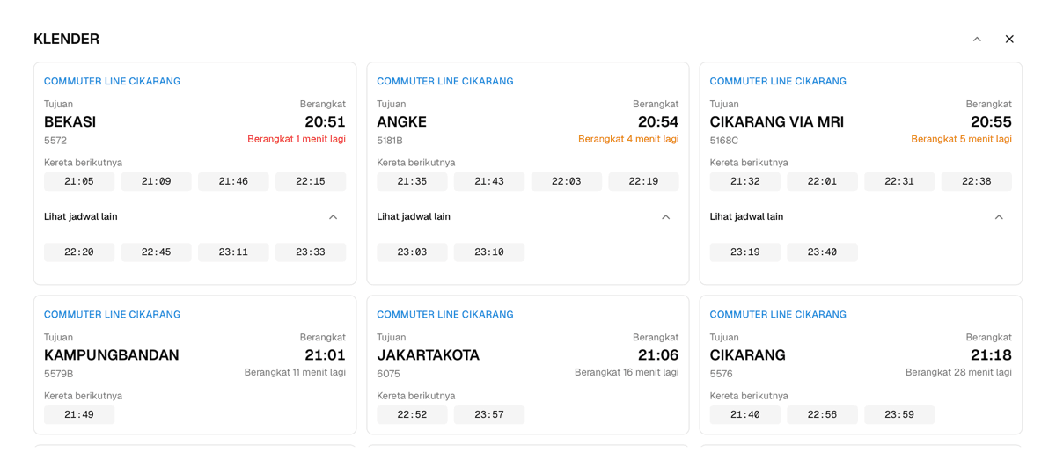Click the 21:01 departure time
Screen dimensions: 1056x460
(x=326, y=355)
